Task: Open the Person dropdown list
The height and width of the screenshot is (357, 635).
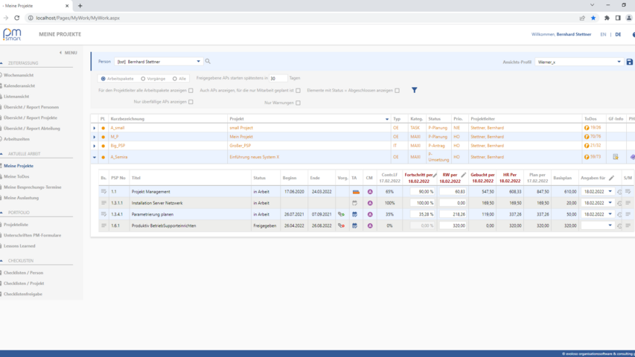Action: point(199,62)
